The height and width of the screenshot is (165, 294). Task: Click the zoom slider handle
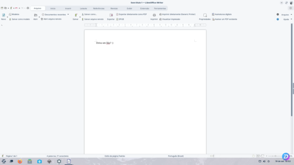275,156
